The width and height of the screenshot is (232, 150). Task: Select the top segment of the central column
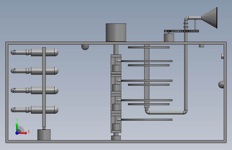click(116, 64)
